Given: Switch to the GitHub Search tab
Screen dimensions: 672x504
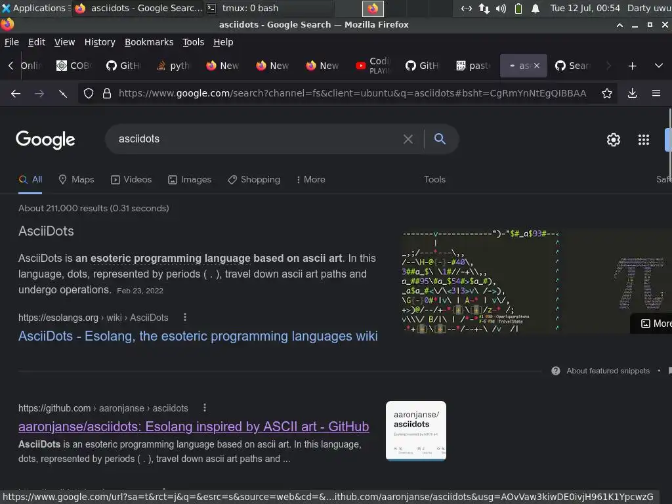Looking at the screenshot, I should click(572, 66).
